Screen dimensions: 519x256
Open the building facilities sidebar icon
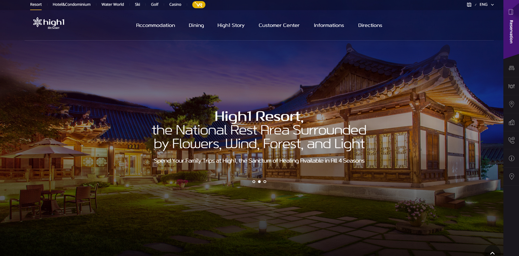(x=511, y=122)
